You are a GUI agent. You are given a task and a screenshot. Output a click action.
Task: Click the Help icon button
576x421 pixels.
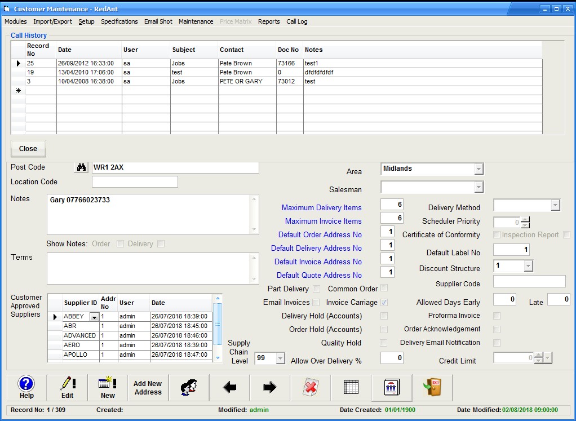coord(26,388)
